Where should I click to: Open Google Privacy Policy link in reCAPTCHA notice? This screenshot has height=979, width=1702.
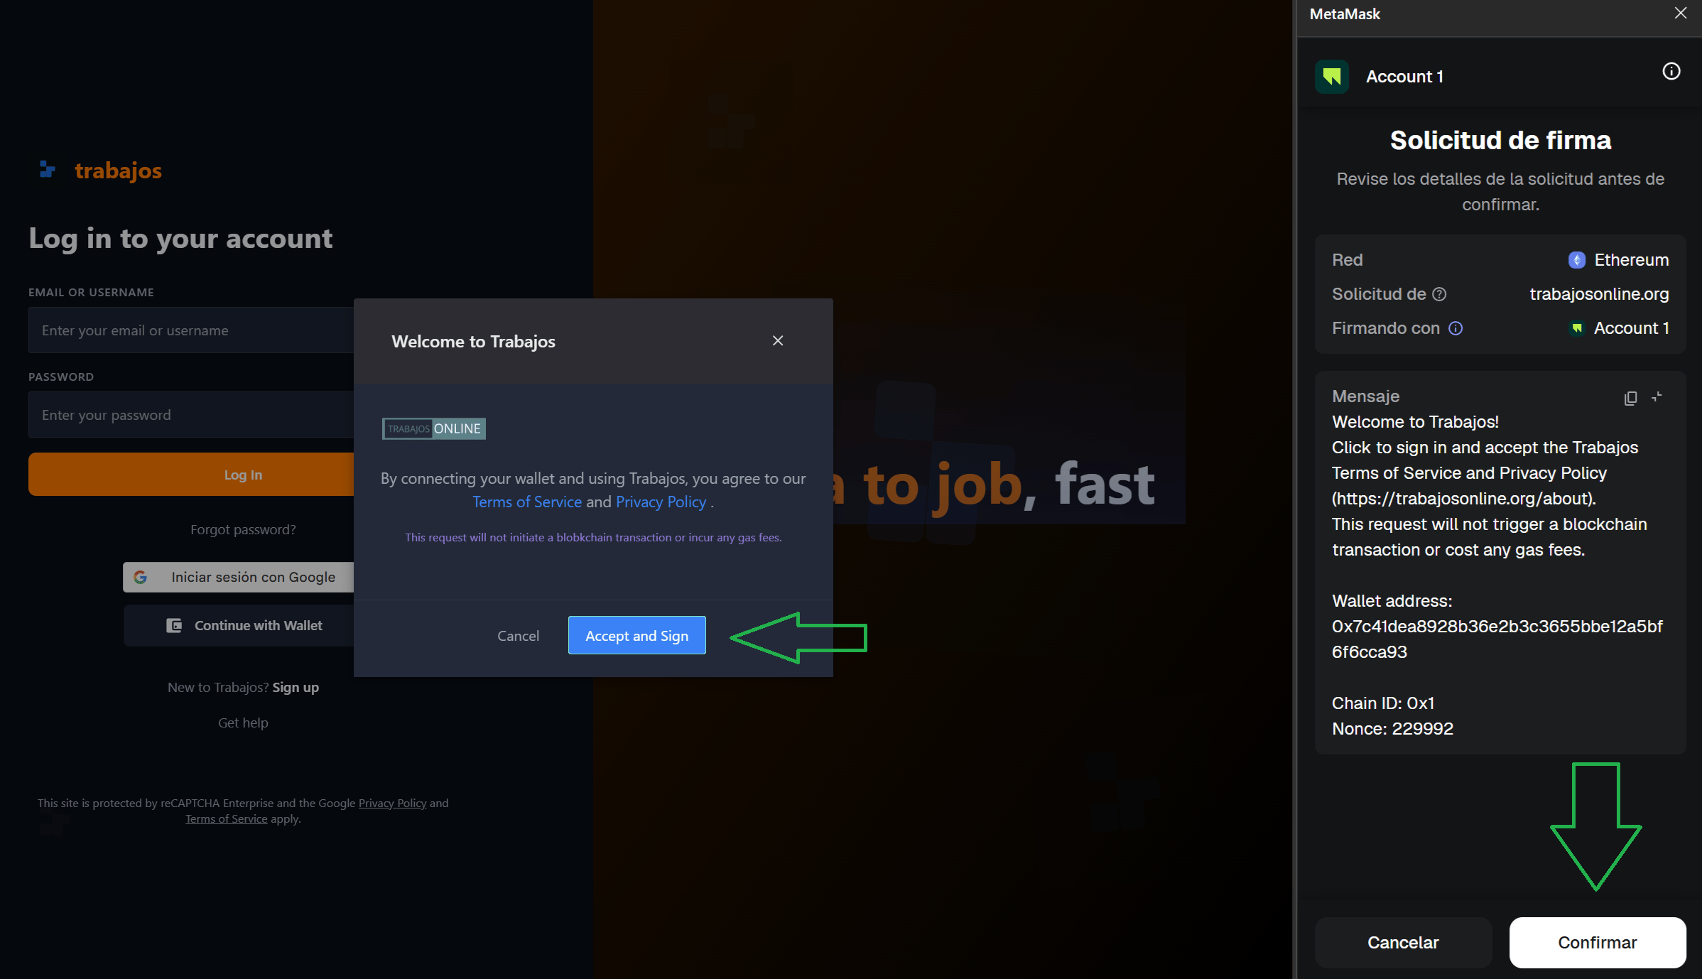[392, 803]
